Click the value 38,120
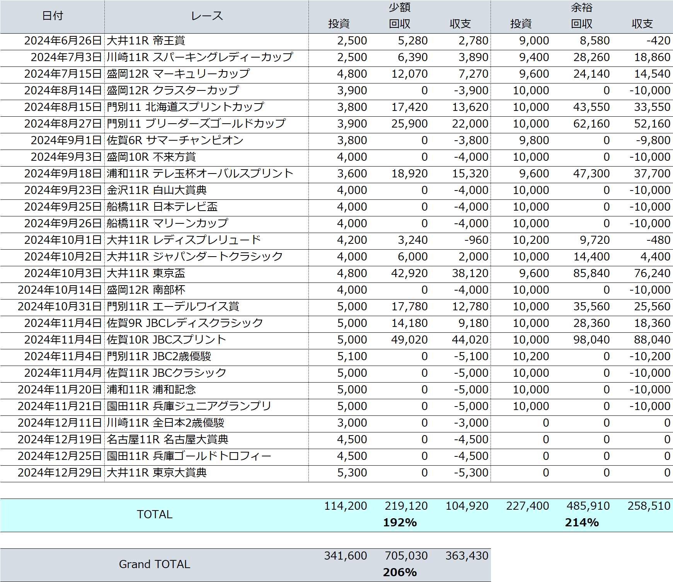Screen dimensions: 673x582 [470, 273]
